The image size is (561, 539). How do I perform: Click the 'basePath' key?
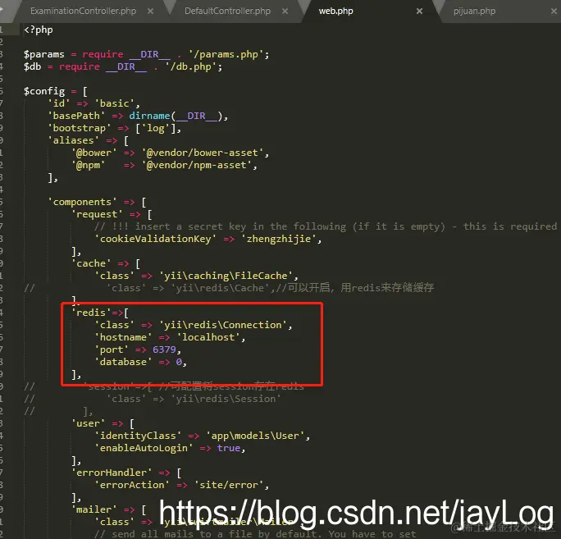(x=76, y=116)
